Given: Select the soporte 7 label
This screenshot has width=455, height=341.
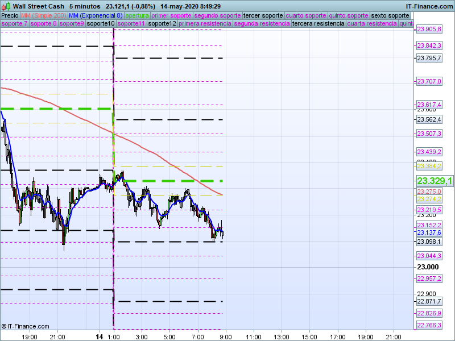Looking at the screenshot, I should (x=14, y=23).
